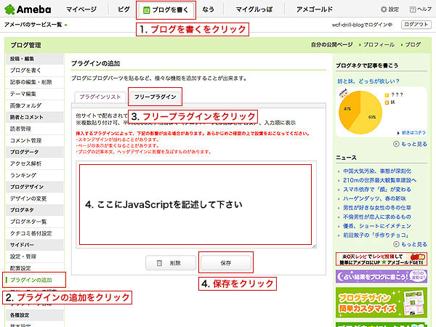This screenshot has width=436, height=327.
Task: Open 設定・管理 in sidebar
Action: [23, 257]
